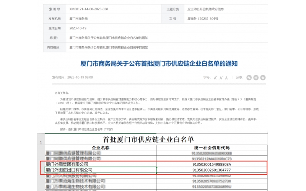
Task: Click document number 厦商务〔2023〕304号
Action: click(203, 19)
